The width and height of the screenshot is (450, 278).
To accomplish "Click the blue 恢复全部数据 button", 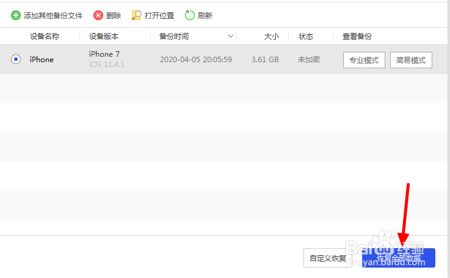I will [x=399, y=258].
